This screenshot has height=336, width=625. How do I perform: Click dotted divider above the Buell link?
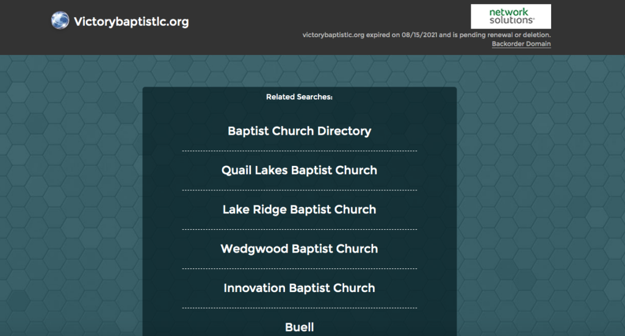[299, 308]
